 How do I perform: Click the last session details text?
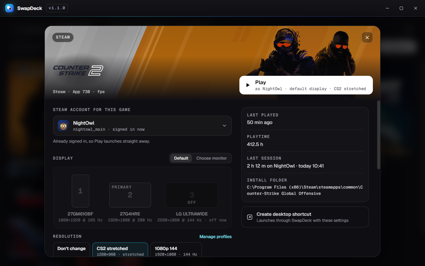click(285, 166)
